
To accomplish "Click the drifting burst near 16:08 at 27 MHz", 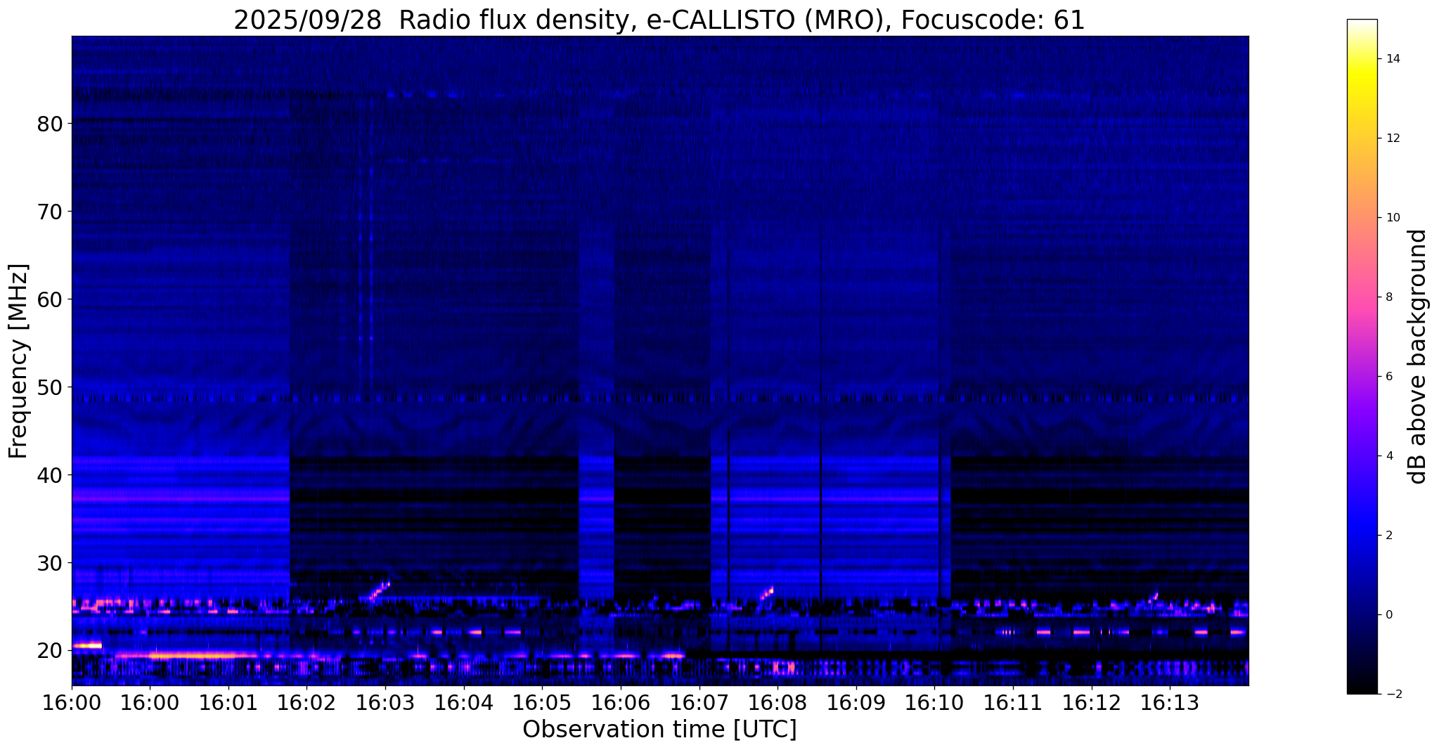I will [x=766, y=594].
